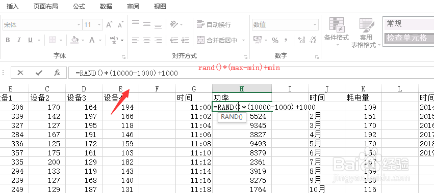
Task: Increase indent
Action: pyautogui.click(x=185, y=40)
